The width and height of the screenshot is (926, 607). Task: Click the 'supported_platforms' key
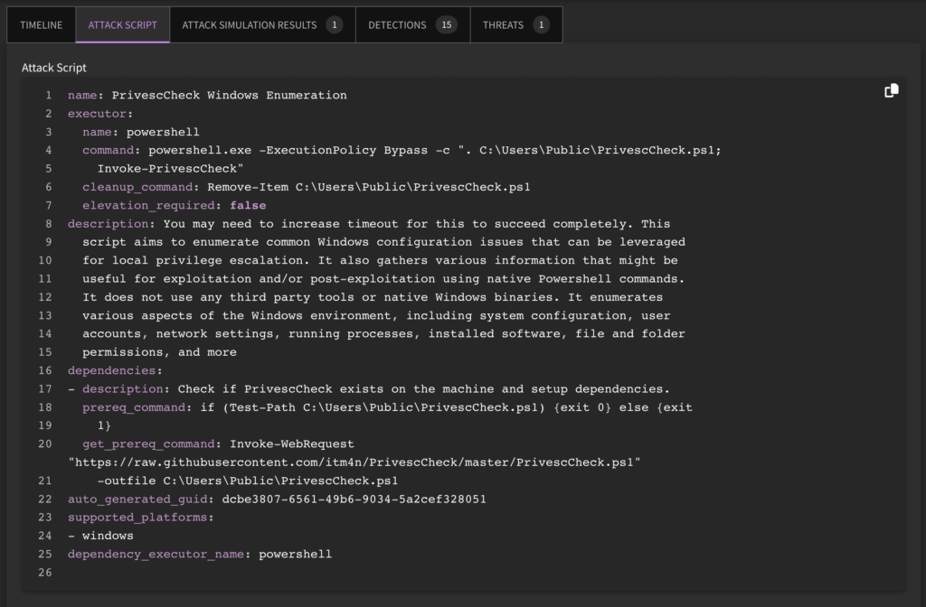[x=137, y=518]
